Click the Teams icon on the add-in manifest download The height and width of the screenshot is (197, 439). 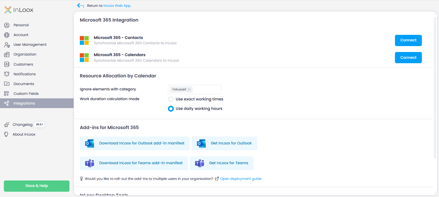[90, 163]
